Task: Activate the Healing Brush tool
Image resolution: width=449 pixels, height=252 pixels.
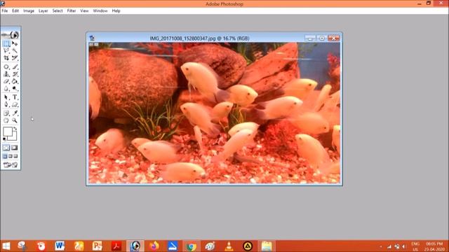Action: [6, 67]
